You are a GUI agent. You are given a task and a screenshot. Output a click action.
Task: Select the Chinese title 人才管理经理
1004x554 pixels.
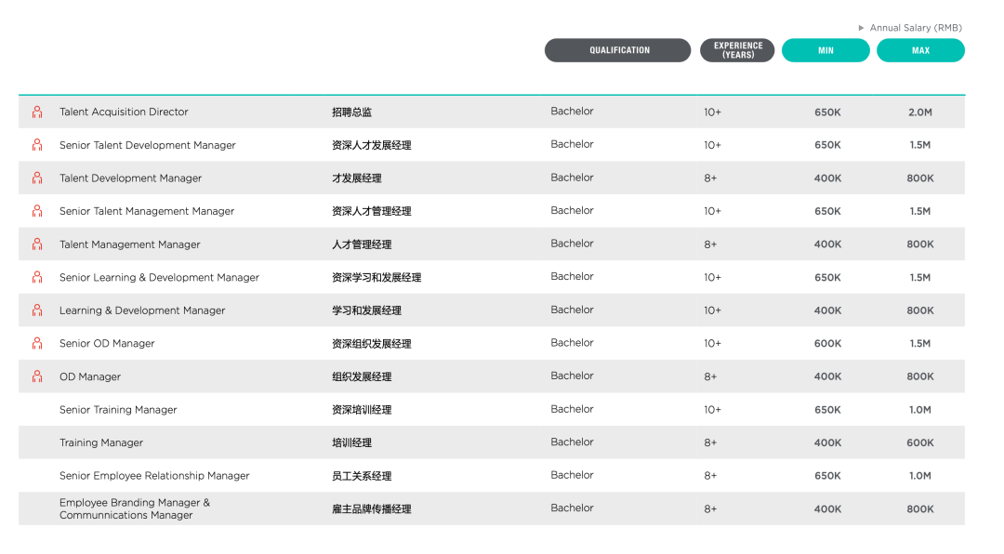tap(362, 244)
